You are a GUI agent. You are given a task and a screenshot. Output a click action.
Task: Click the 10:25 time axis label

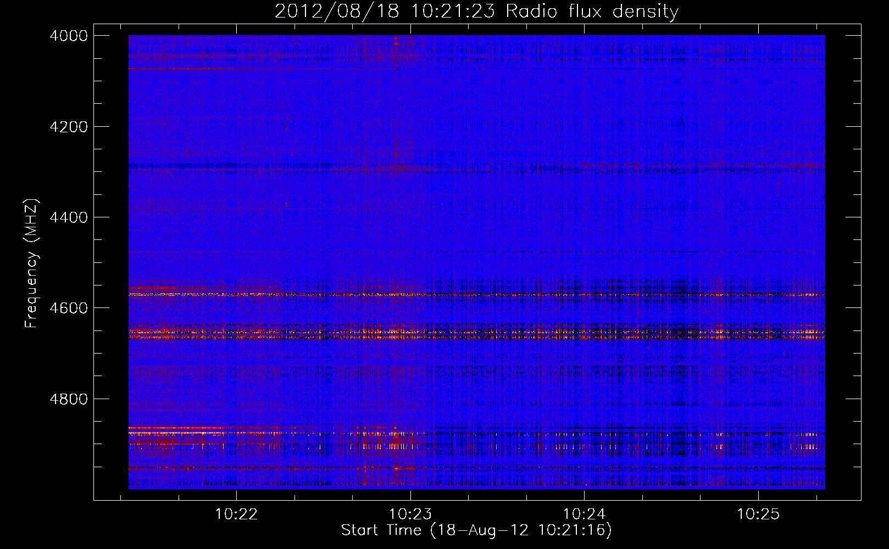[x=758, y=514]
